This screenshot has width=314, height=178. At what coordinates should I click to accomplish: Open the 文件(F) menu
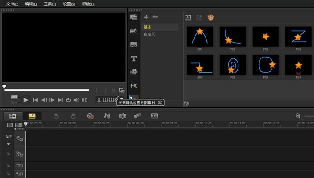pos(12,4)
